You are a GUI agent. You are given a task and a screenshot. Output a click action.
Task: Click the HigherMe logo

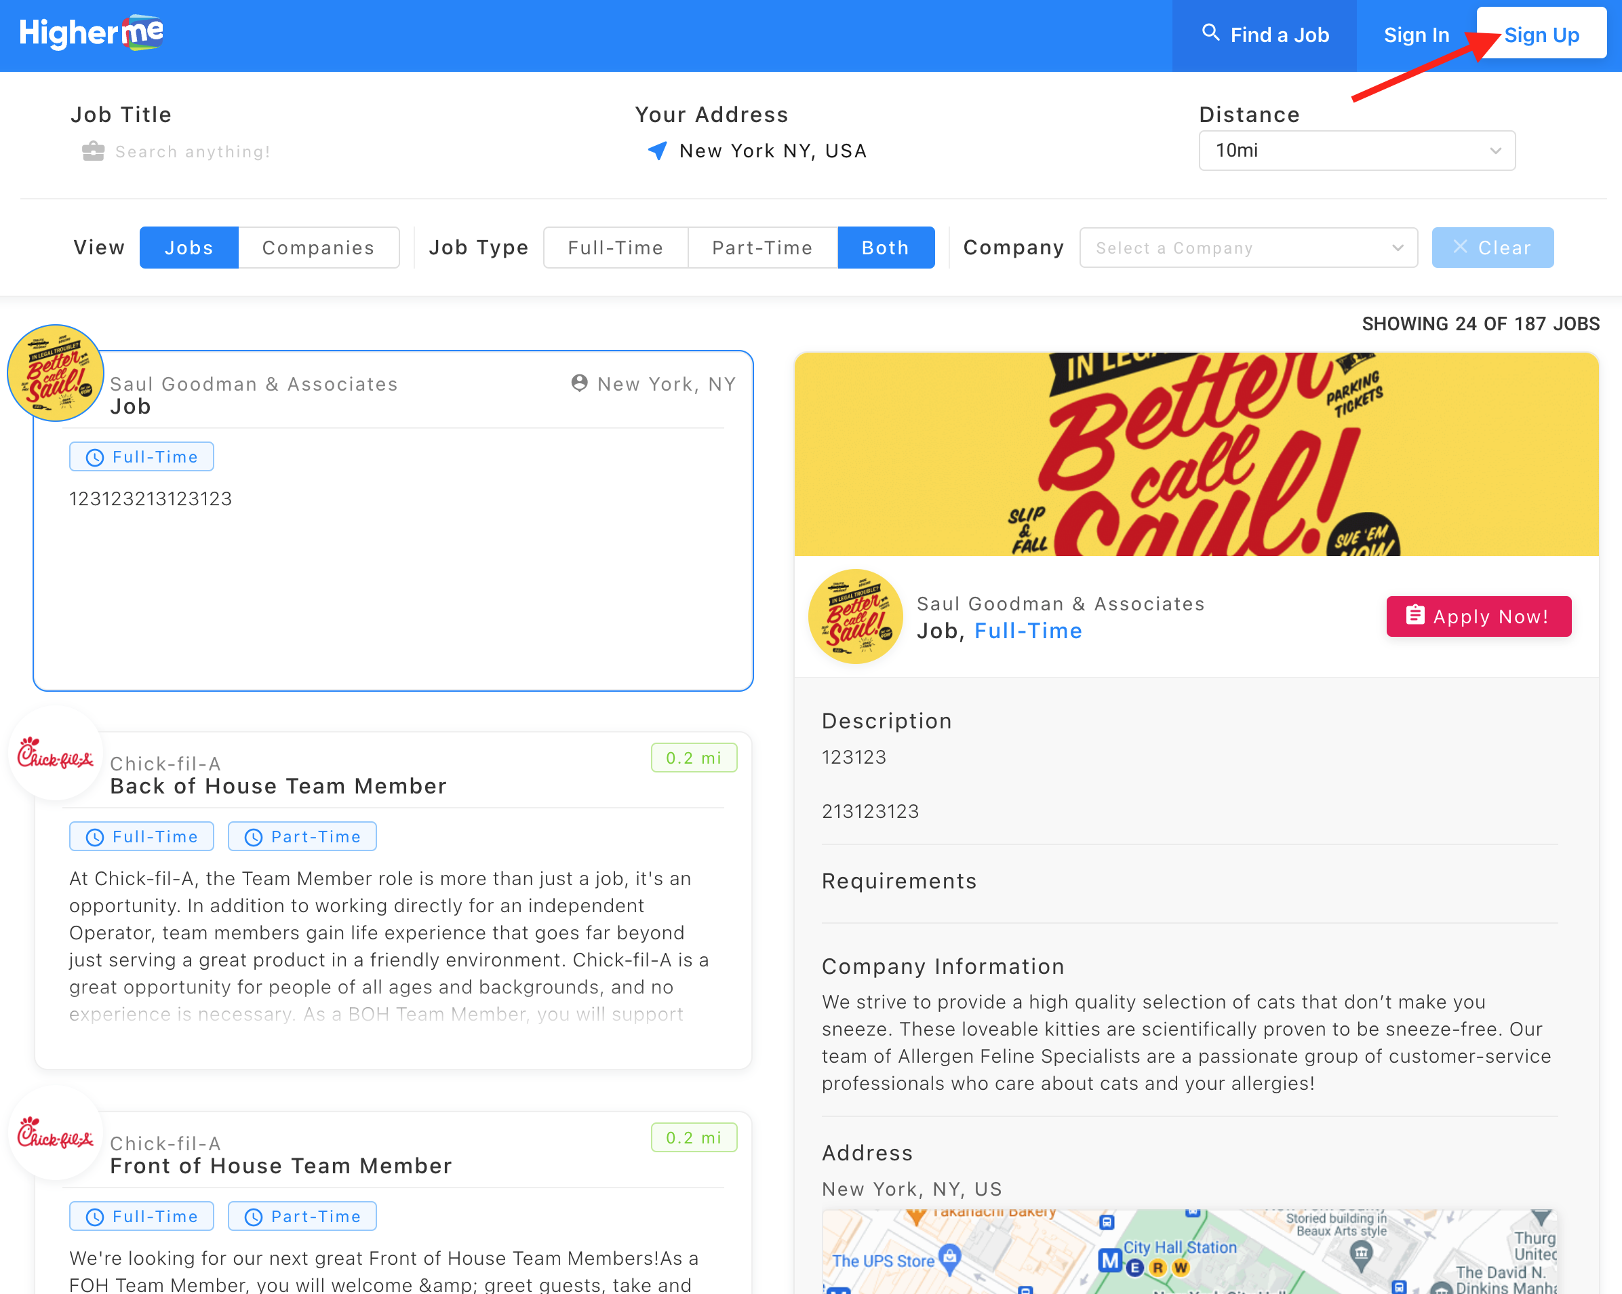(91, 33)
